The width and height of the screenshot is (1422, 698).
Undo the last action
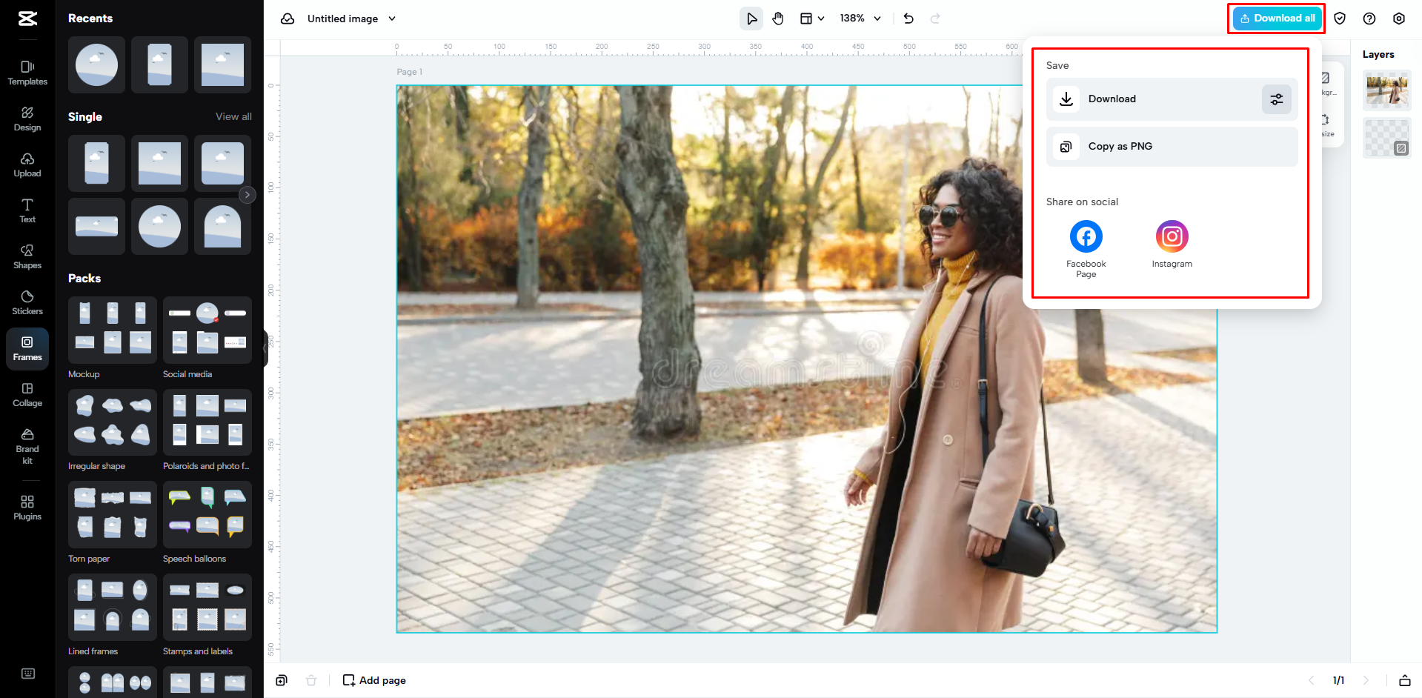coord(908,19)
